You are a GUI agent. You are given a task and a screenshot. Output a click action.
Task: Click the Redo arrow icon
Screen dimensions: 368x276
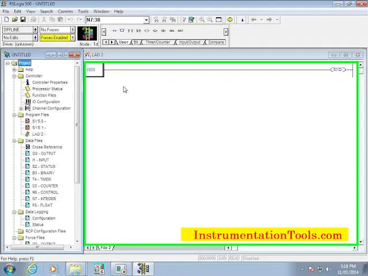click(x=79, y=20)
